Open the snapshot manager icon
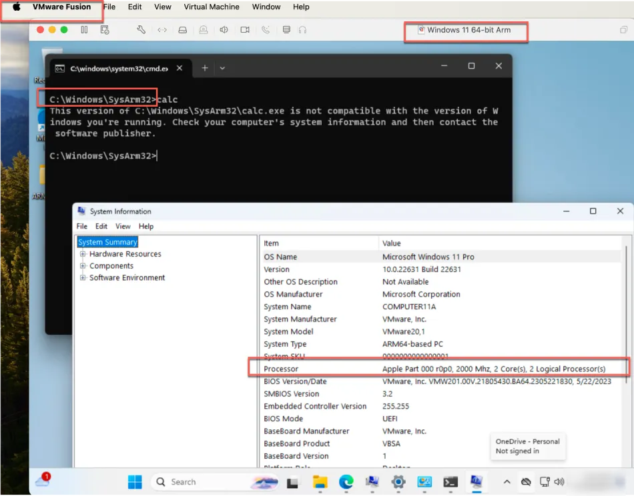The image size is (634, 496). coord(105,30)
